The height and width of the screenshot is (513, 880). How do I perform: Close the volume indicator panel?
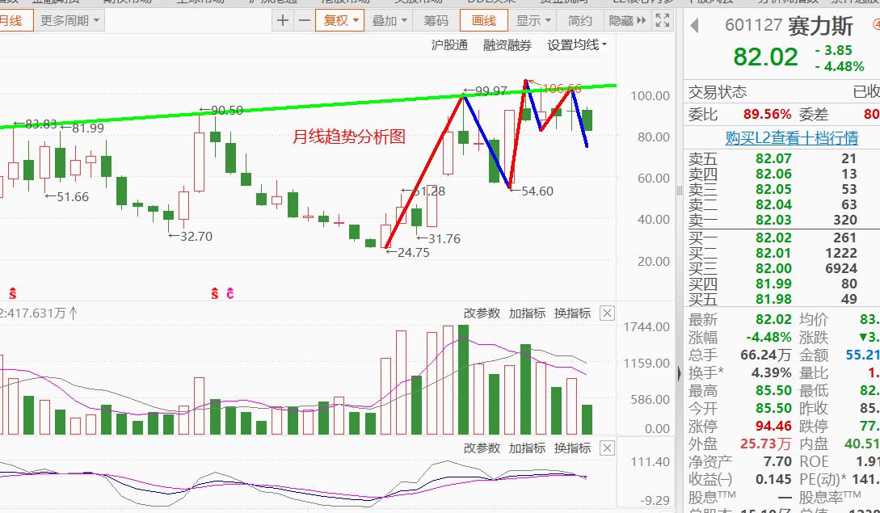tap(607, 313)
